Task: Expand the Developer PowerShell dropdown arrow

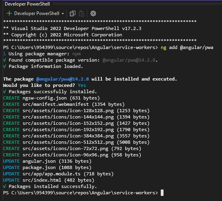Action: [x=63, y=14]
